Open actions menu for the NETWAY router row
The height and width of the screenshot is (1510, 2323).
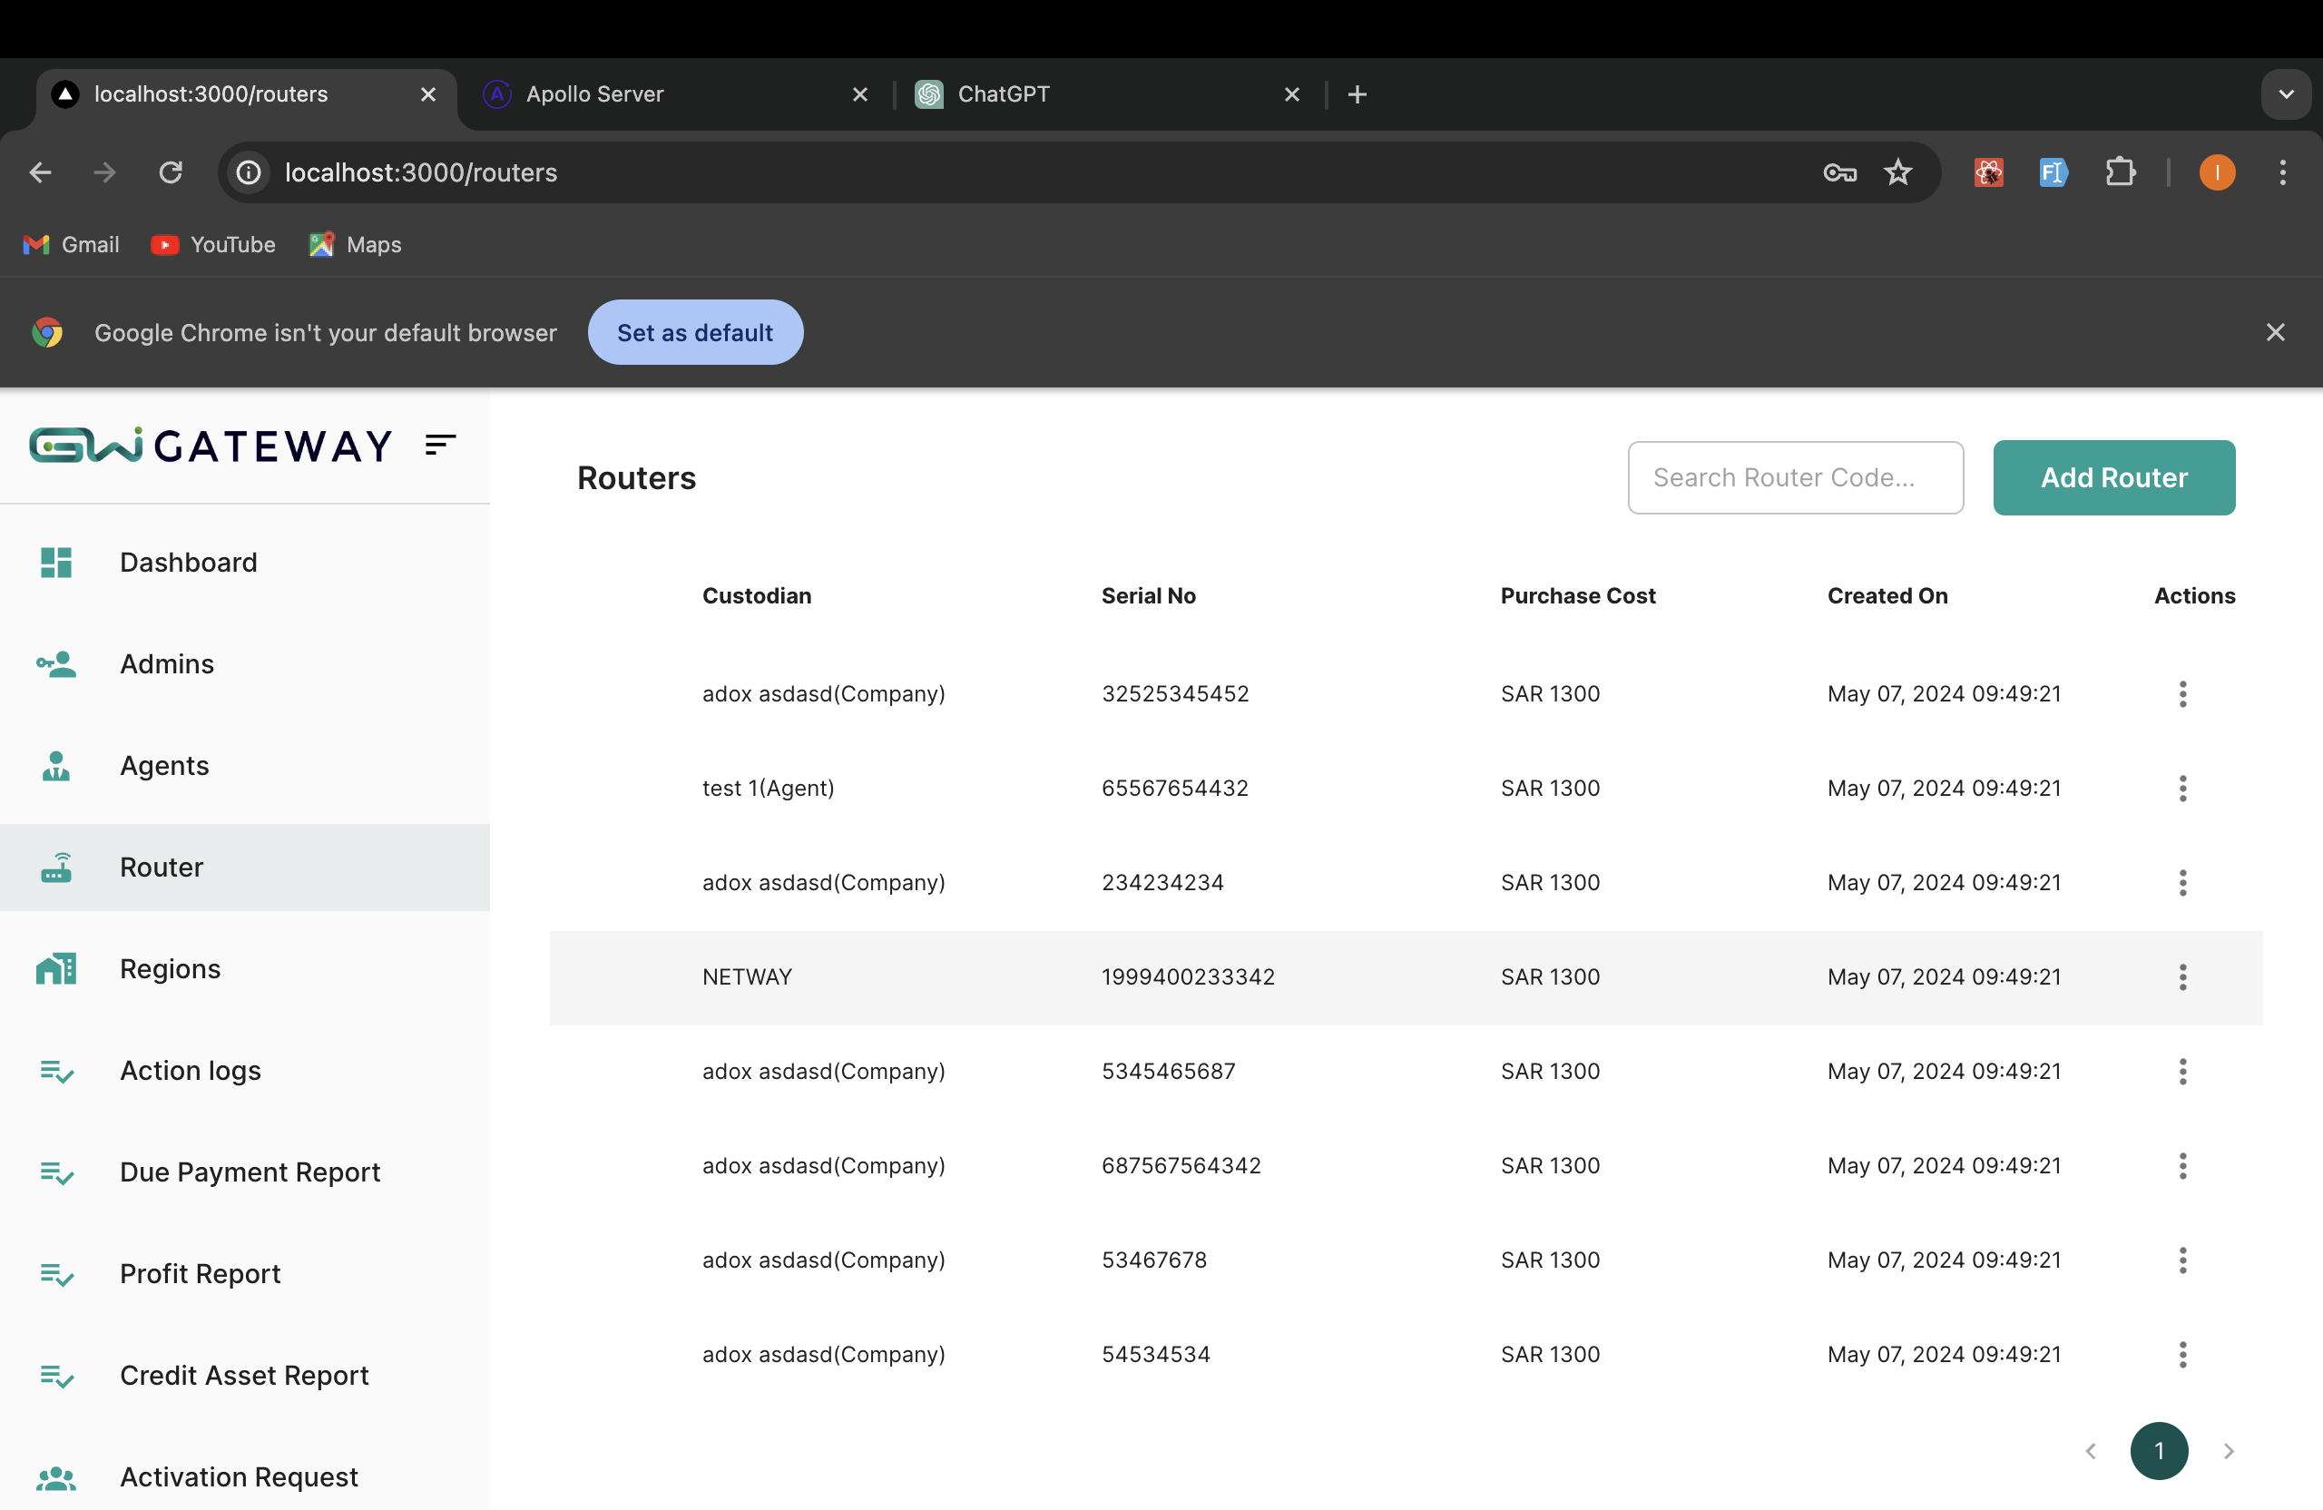(2182, 977)
